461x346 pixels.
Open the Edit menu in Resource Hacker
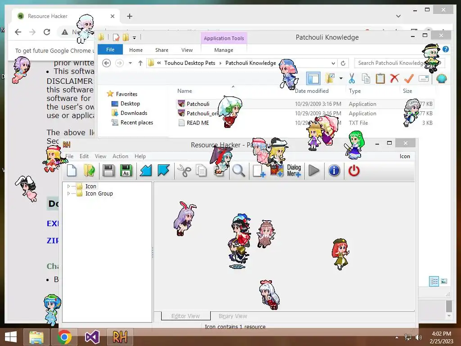(84, 156)
